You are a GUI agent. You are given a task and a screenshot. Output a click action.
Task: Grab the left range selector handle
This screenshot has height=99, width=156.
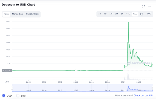12,88
